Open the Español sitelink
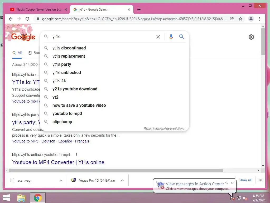The width and height of the screenshot is (270, 203). point(65,141)
